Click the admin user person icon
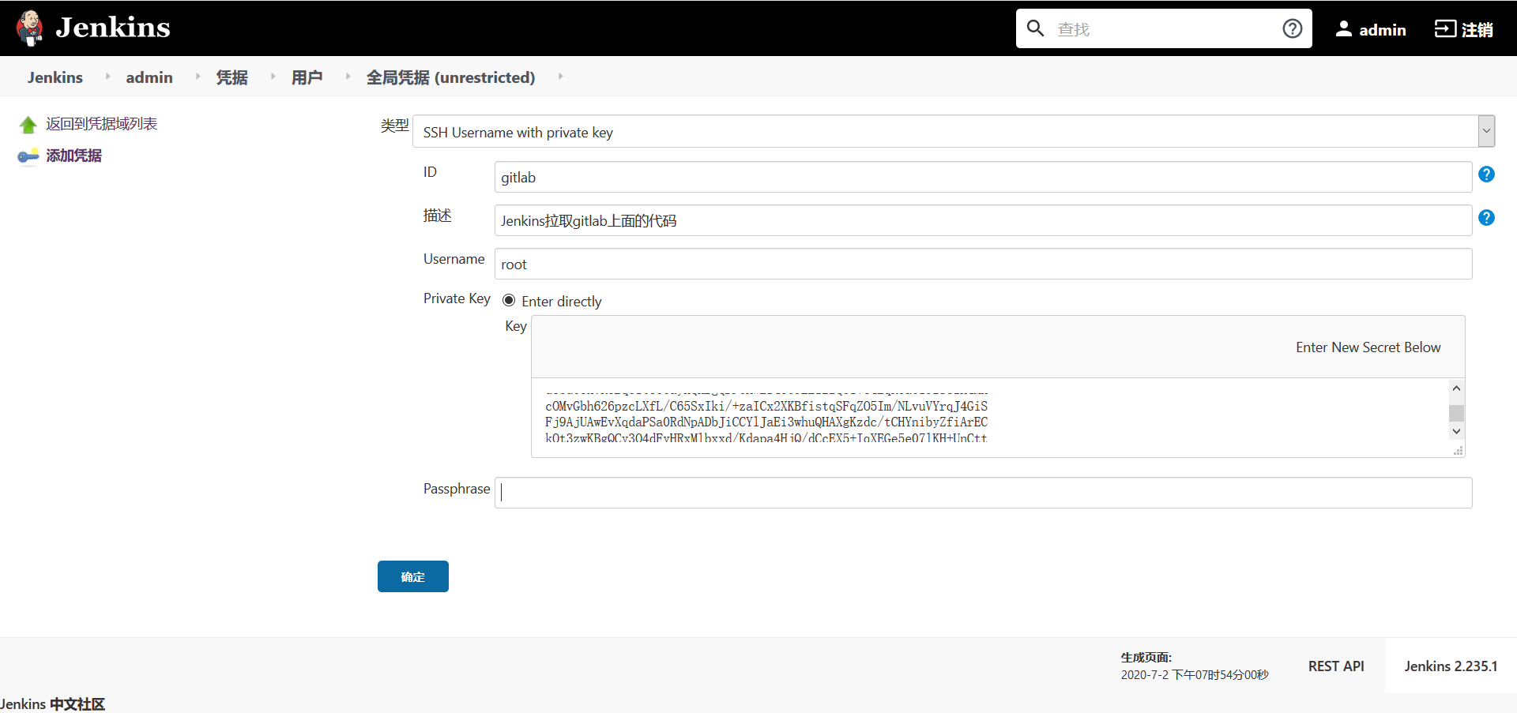 click(x=1343, y=29)
